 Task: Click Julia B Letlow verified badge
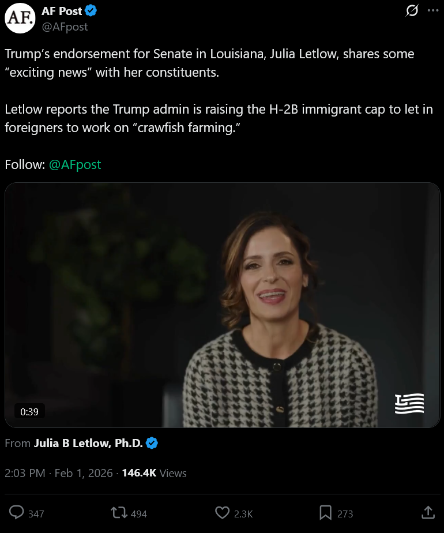(x=152, y=443)
